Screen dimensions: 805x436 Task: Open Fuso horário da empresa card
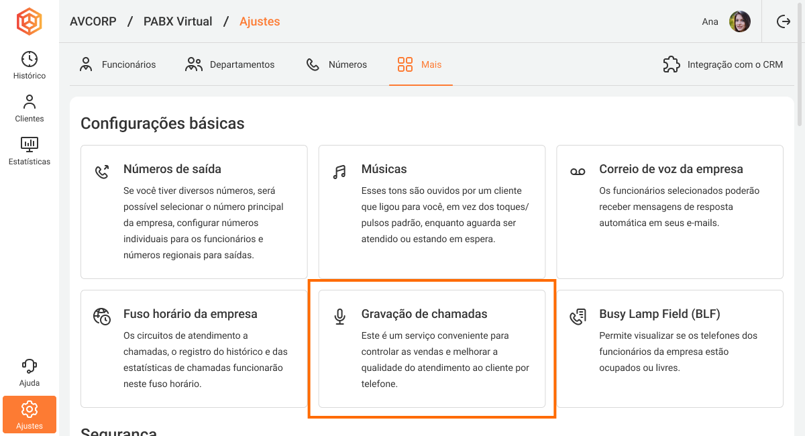click(x=194, y=349)
